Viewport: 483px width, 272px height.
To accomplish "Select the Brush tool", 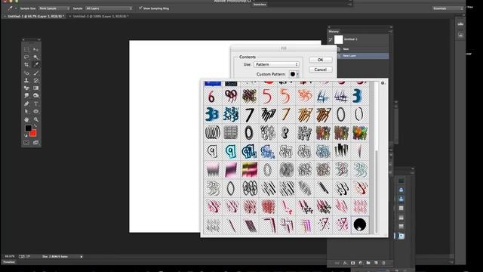I will [36, 73].
